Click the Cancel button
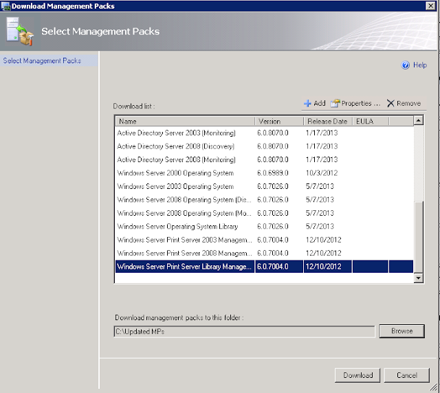 click(406, 375)
